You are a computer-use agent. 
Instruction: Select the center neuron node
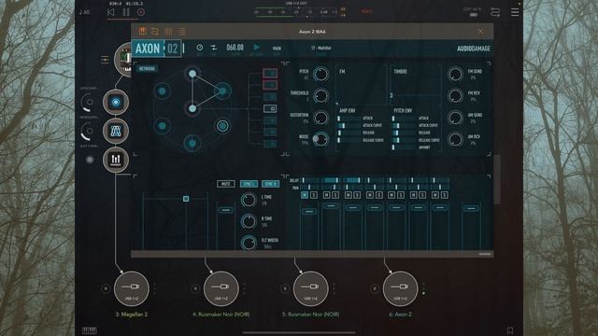(x=192, y=108)
